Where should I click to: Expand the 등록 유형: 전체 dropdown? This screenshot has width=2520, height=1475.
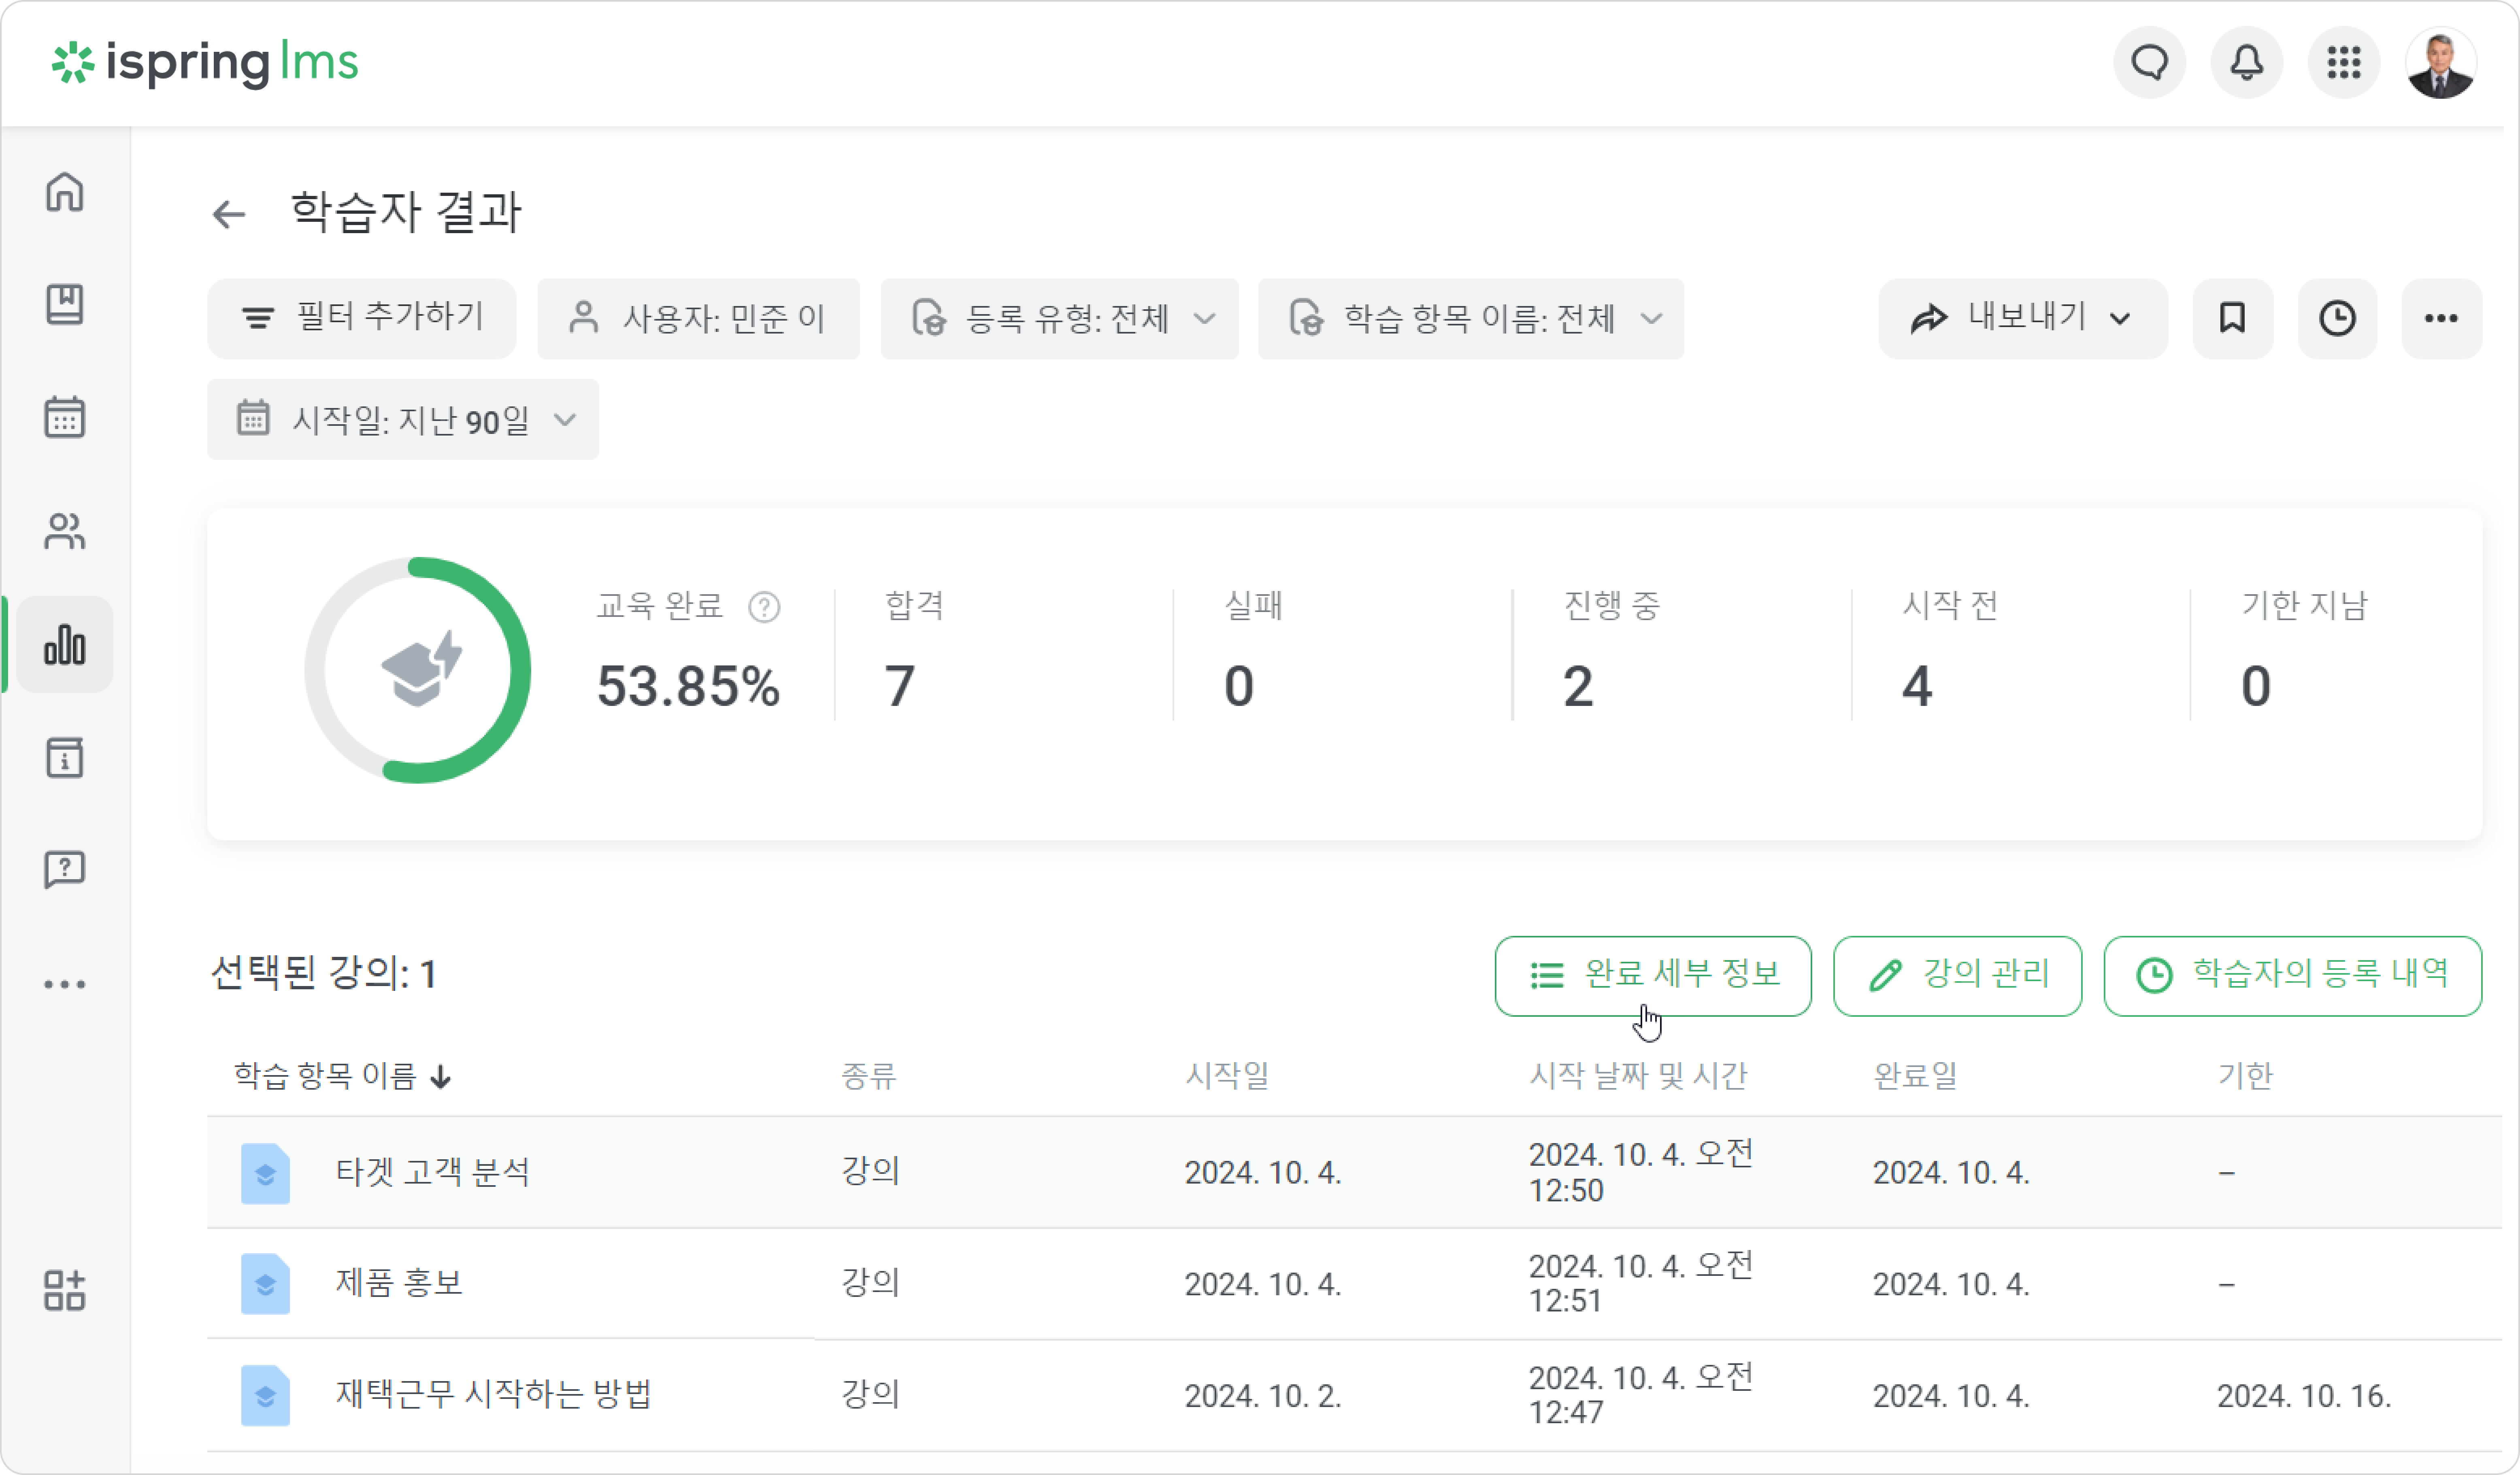(1060, 319)
